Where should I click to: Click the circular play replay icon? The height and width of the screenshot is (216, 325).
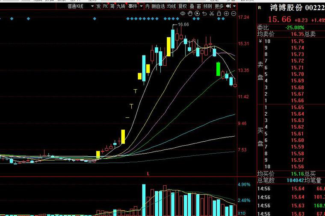(197, 14)
